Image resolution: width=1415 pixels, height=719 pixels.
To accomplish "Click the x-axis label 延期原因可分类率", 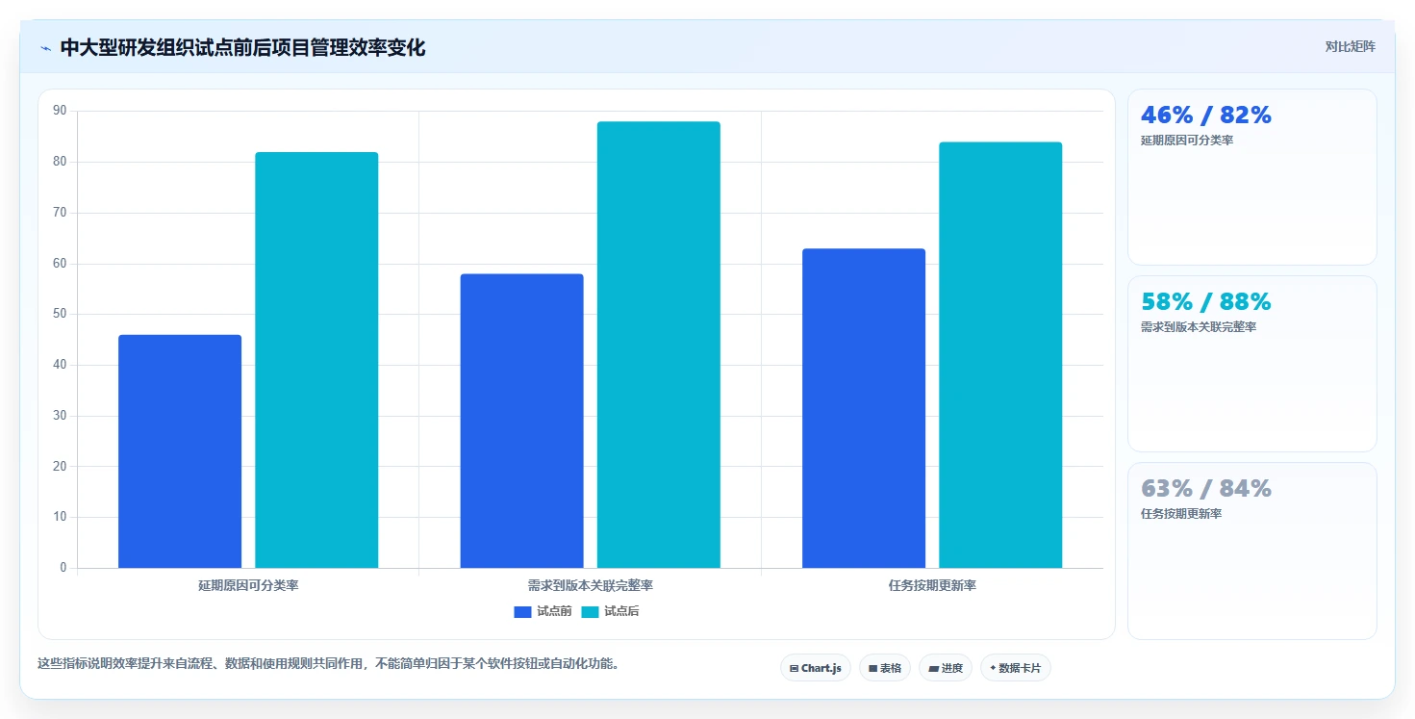I will coord(248,585).
